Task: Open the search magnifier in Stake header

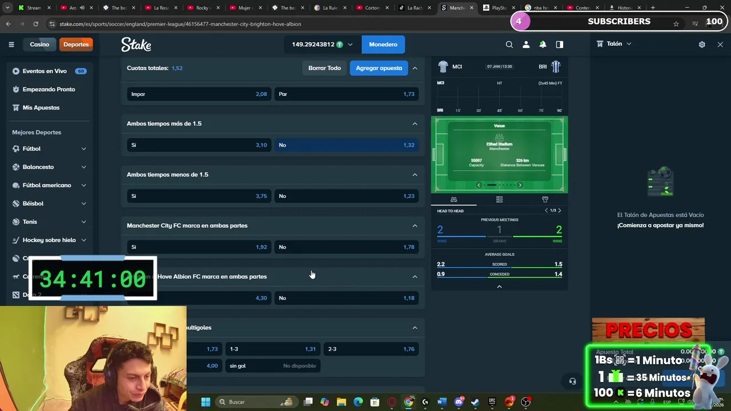Action: click(509, 45)
